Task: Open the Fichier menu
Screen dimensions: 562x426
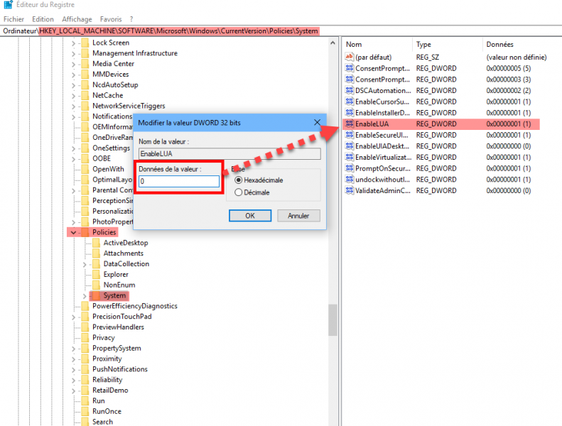Action: [13, 19]
